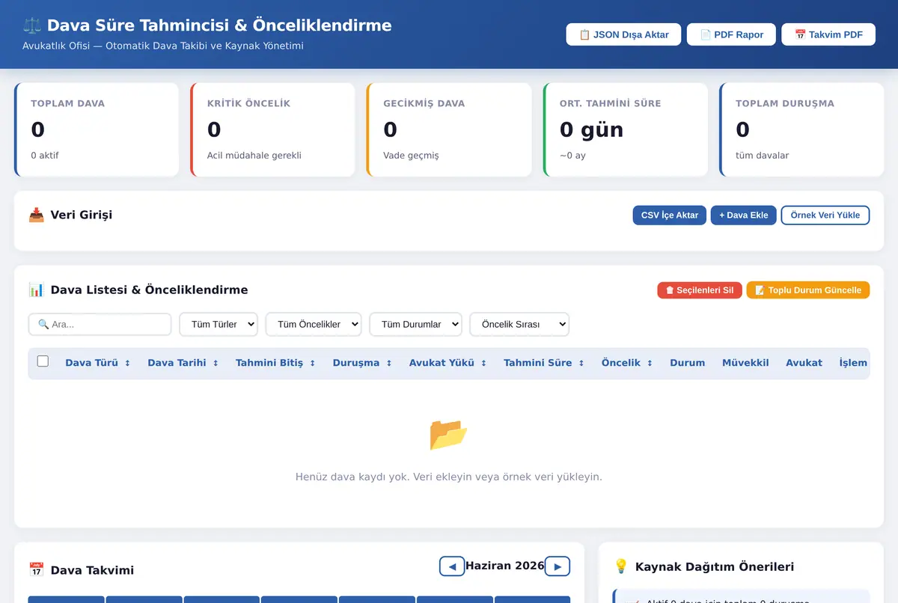Click the Avukat column header
Screen dimensions: 898x603
pyautogui.click(x=804, y=363)
